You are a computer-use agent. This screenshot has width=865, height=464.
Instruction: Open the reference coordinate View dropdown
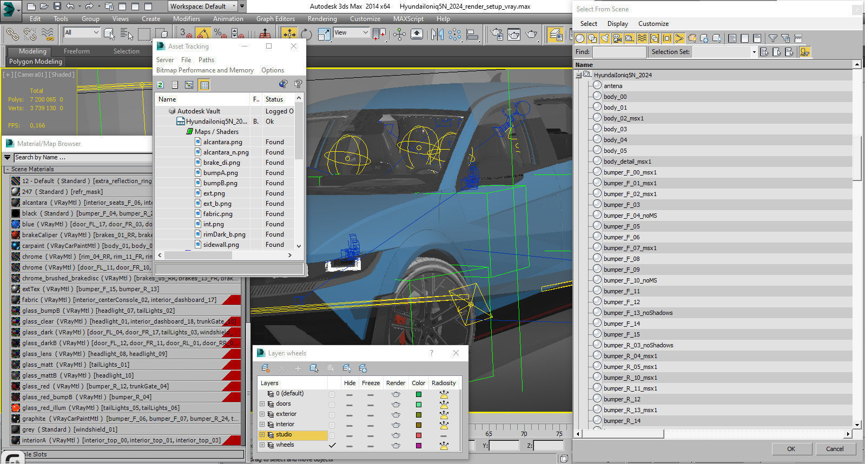pyautogui.click(x=351, y=33)
